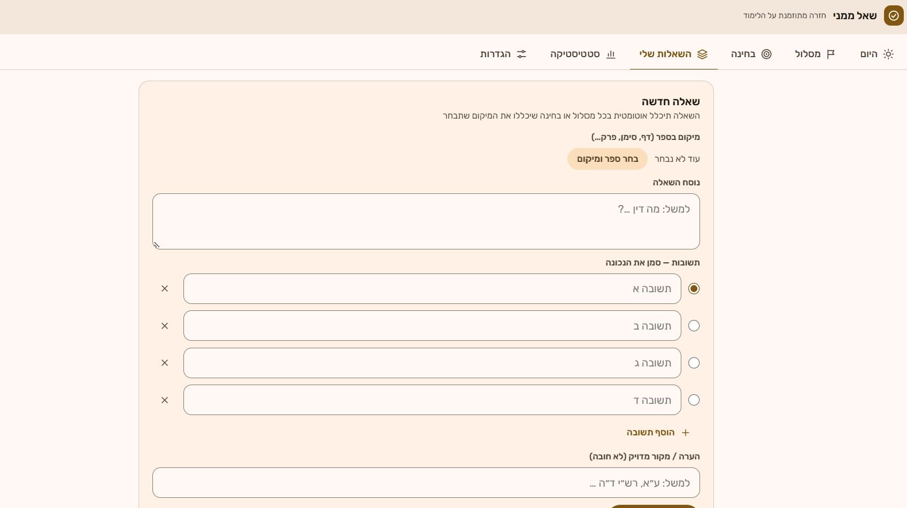The image size is (907, 508).
Task: Select the השאלות שלי tab
Action: pyautogui.click(x=674, y=54)
